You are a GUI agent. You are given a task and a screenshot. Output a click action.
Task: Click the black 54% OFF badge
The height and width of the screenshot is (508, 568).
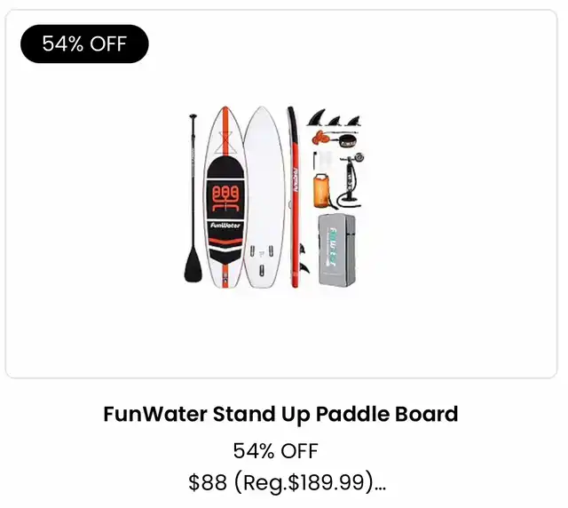tap(84, 44)
